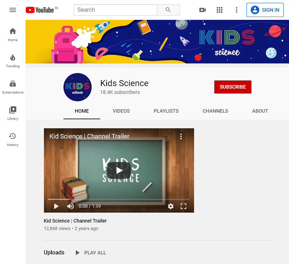Click the SIGN IN button
Viewport: 289px width, 264px height.
(x=265, y=10)
